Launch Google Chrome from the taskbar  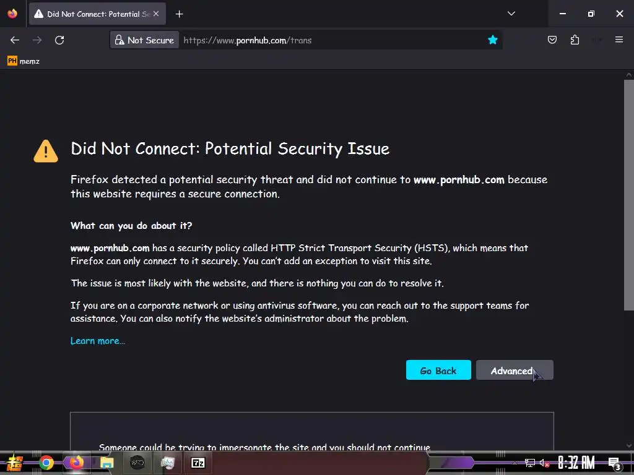click(x=46, y=463)
